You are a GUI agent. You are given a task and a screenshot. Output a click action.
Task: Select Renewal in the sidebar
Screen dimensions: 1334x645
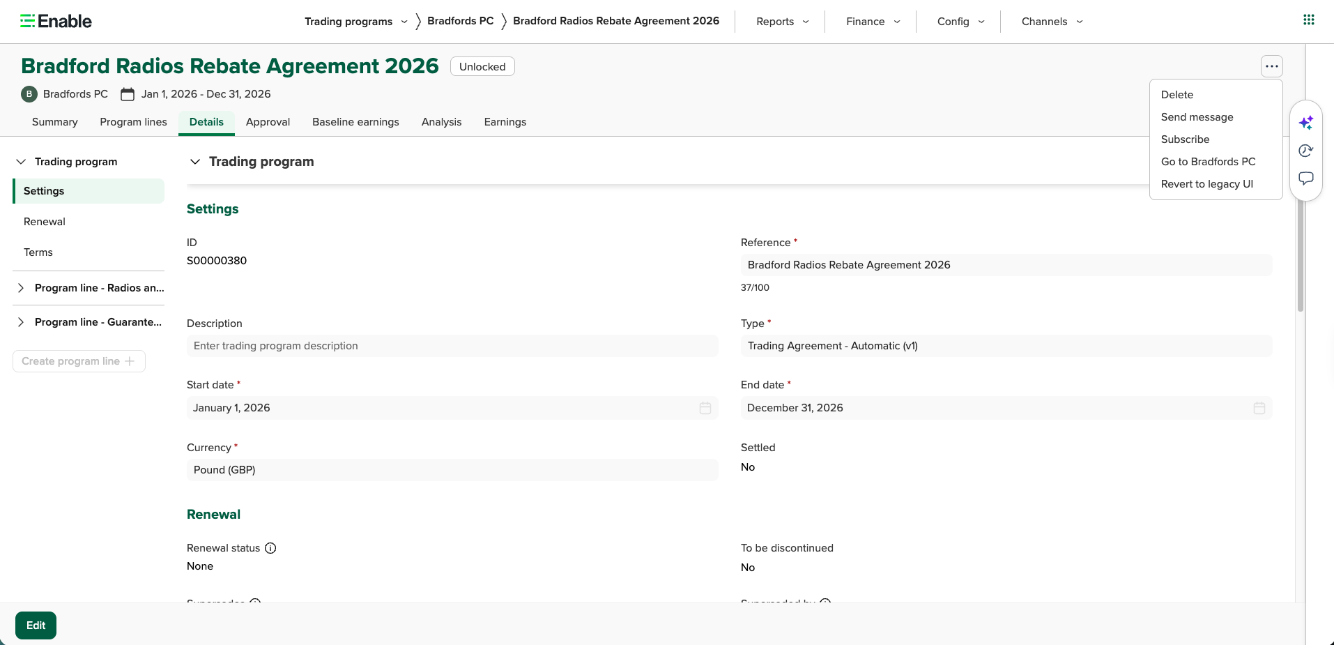(x=89, y=222)
